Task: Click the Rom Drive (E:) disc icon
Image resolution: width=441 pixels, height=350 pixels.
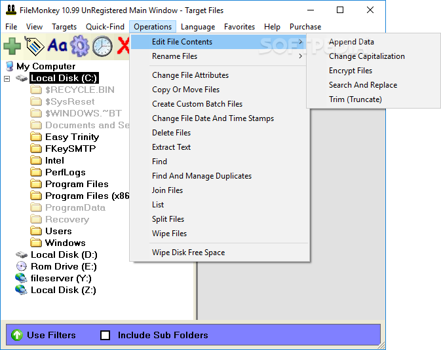Action: point(22,266)
